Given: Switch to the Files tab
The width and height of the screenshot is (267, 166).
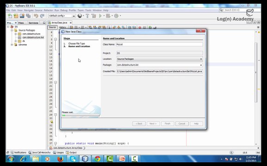Looking at the screenshot, I should tap(21, 23).
